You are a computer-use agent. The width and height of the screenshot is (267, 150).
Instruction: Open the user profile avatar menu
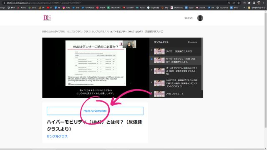point(200,18)
